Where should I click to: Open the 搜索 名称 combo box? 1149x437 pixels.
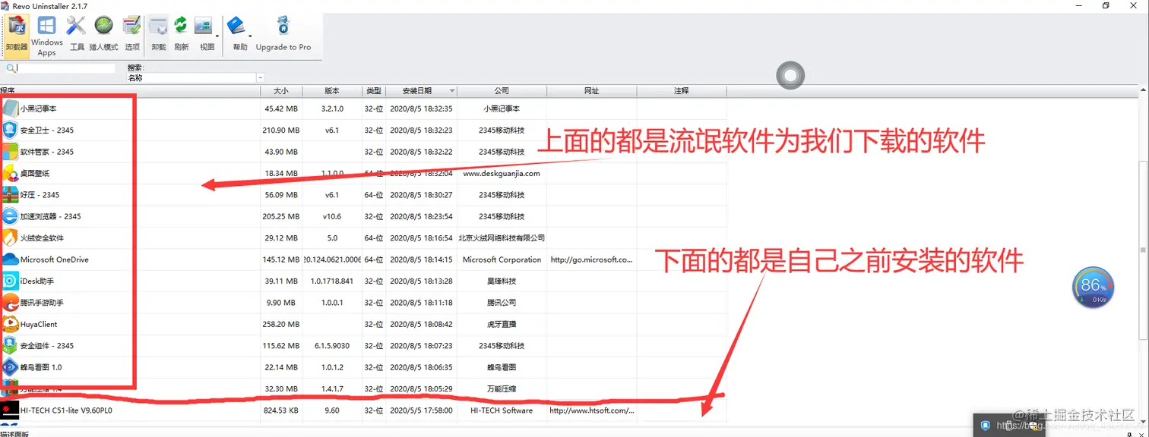click(196, 77)
